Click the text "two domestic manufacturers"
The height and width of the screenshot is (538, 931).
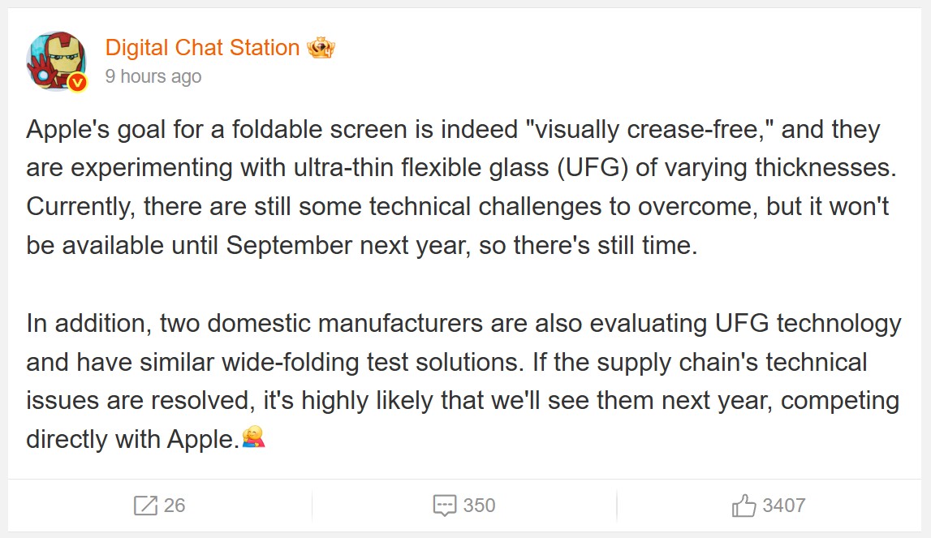[321, 323]
